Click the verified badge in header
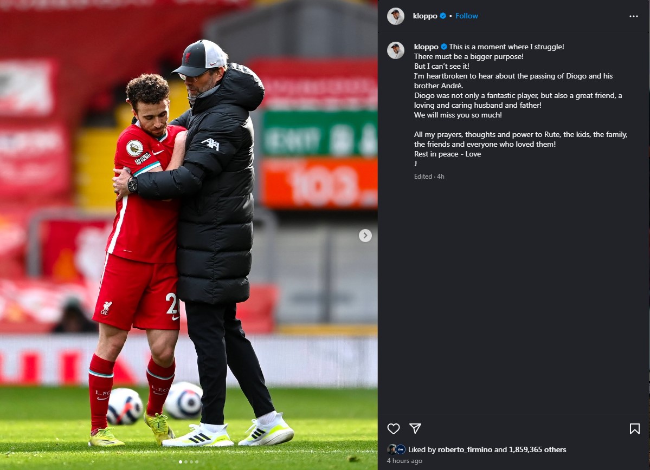Screen dimensions: 650x470 443,16
